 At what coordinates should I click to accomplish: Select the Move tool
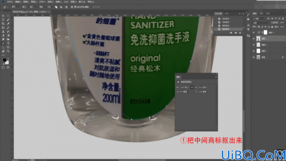[x=3, y=16]
